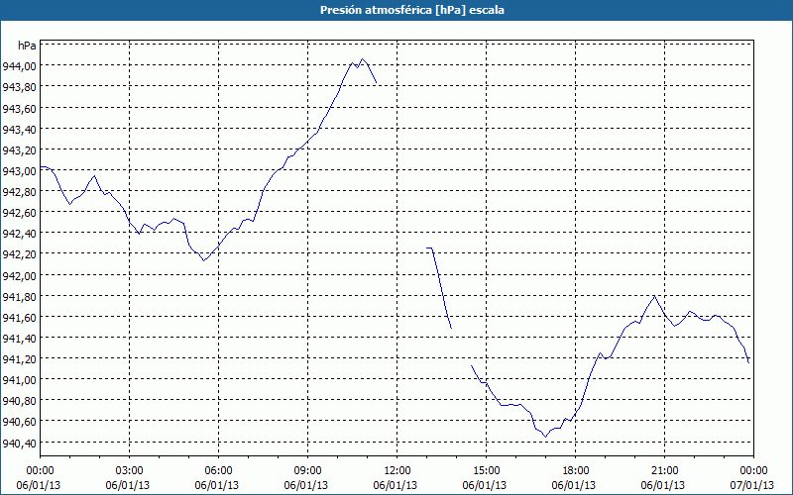793x495 pixels.
Task: Pick the 943,00 axis label
Action: (19, 171)
